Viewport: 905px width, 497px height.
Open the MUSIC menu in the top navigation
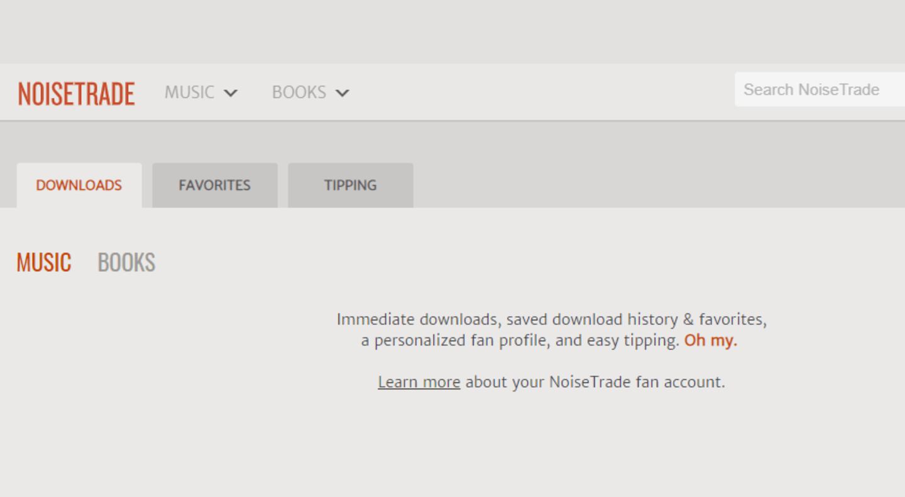click(x=189, y=92)
